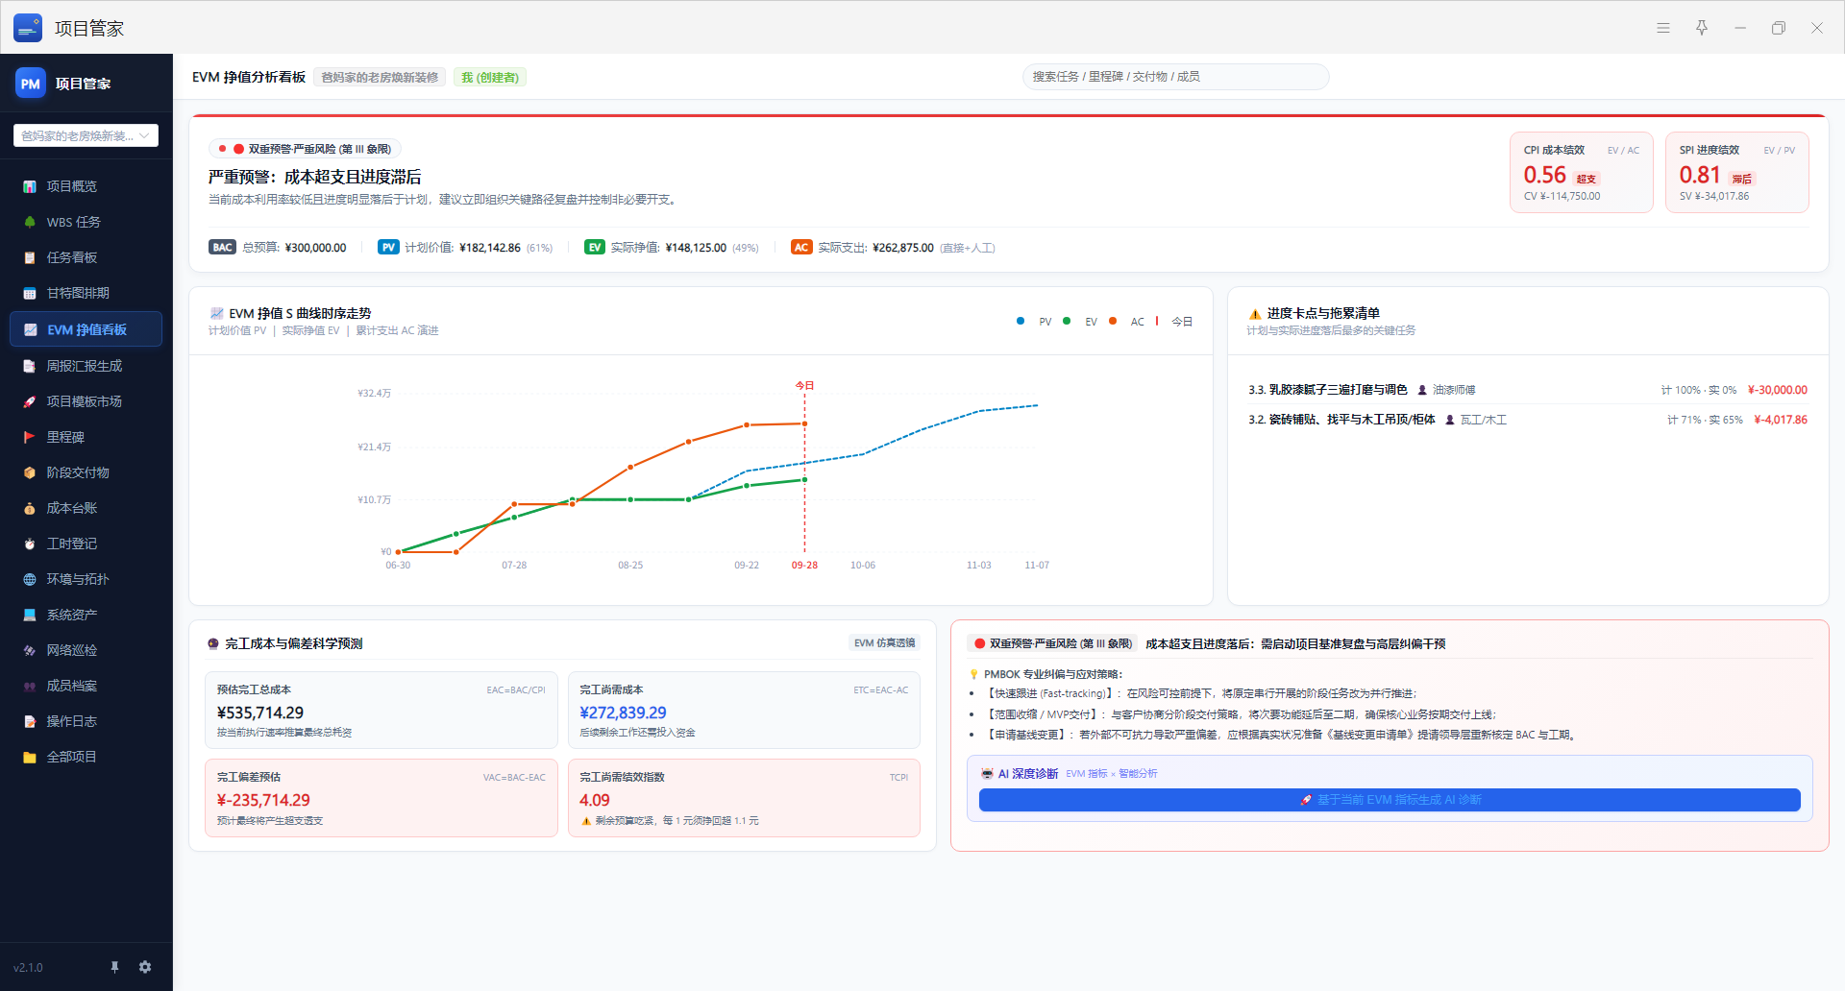Open 网络巡检 page
The image size is (1845, 991).
coord(86,650)
